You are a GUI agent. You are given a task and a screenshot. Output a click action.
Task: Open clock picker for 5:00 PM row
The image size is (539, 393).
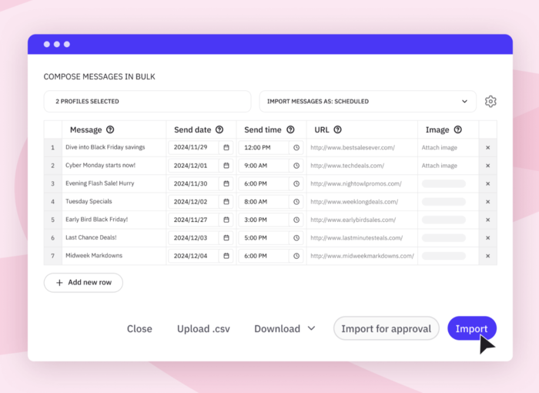click(x=296, y=238)
